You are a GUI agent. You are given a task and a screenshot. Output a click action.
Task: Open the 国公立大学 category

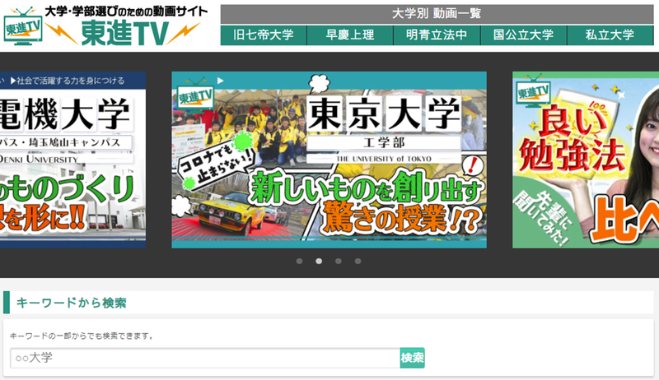coord(523,35)
